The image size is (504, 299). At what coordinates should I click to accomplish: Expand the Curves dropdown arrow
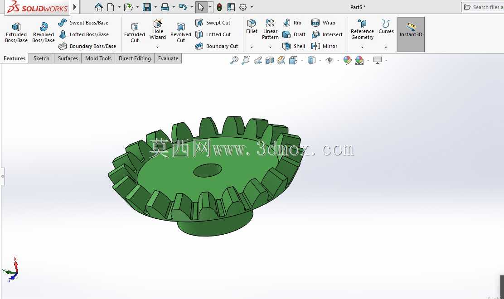tap(386, 47)
